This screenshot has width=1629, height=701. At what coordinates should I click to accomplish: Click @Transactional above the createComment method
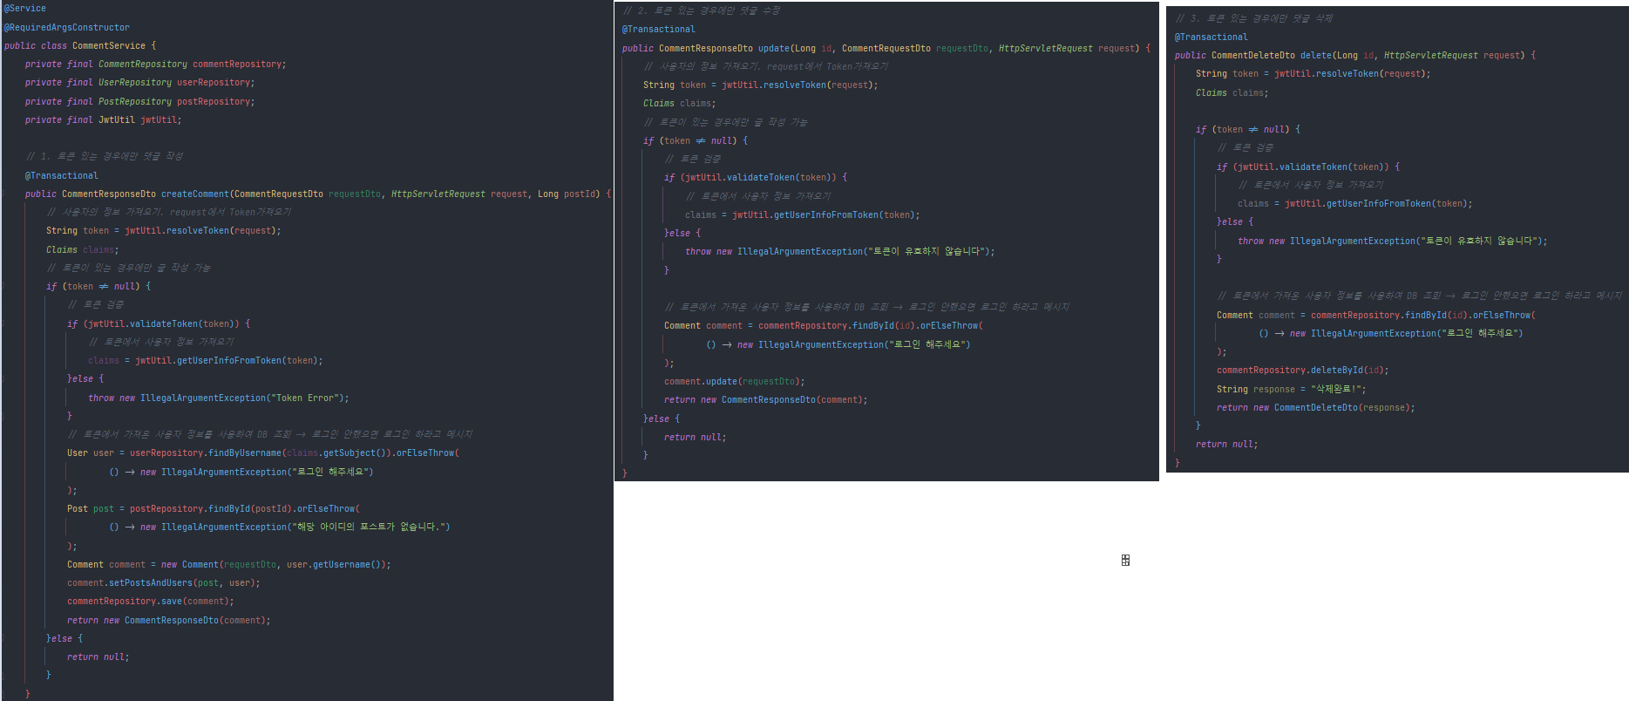coord(62,175)
